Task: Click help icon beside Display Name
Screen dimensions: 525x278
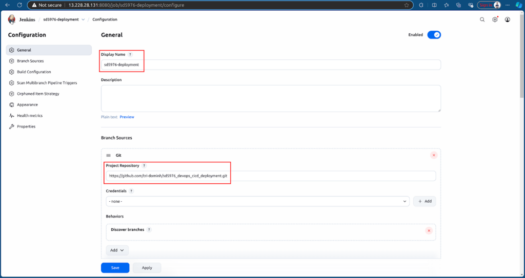Action: coord(130,54)
